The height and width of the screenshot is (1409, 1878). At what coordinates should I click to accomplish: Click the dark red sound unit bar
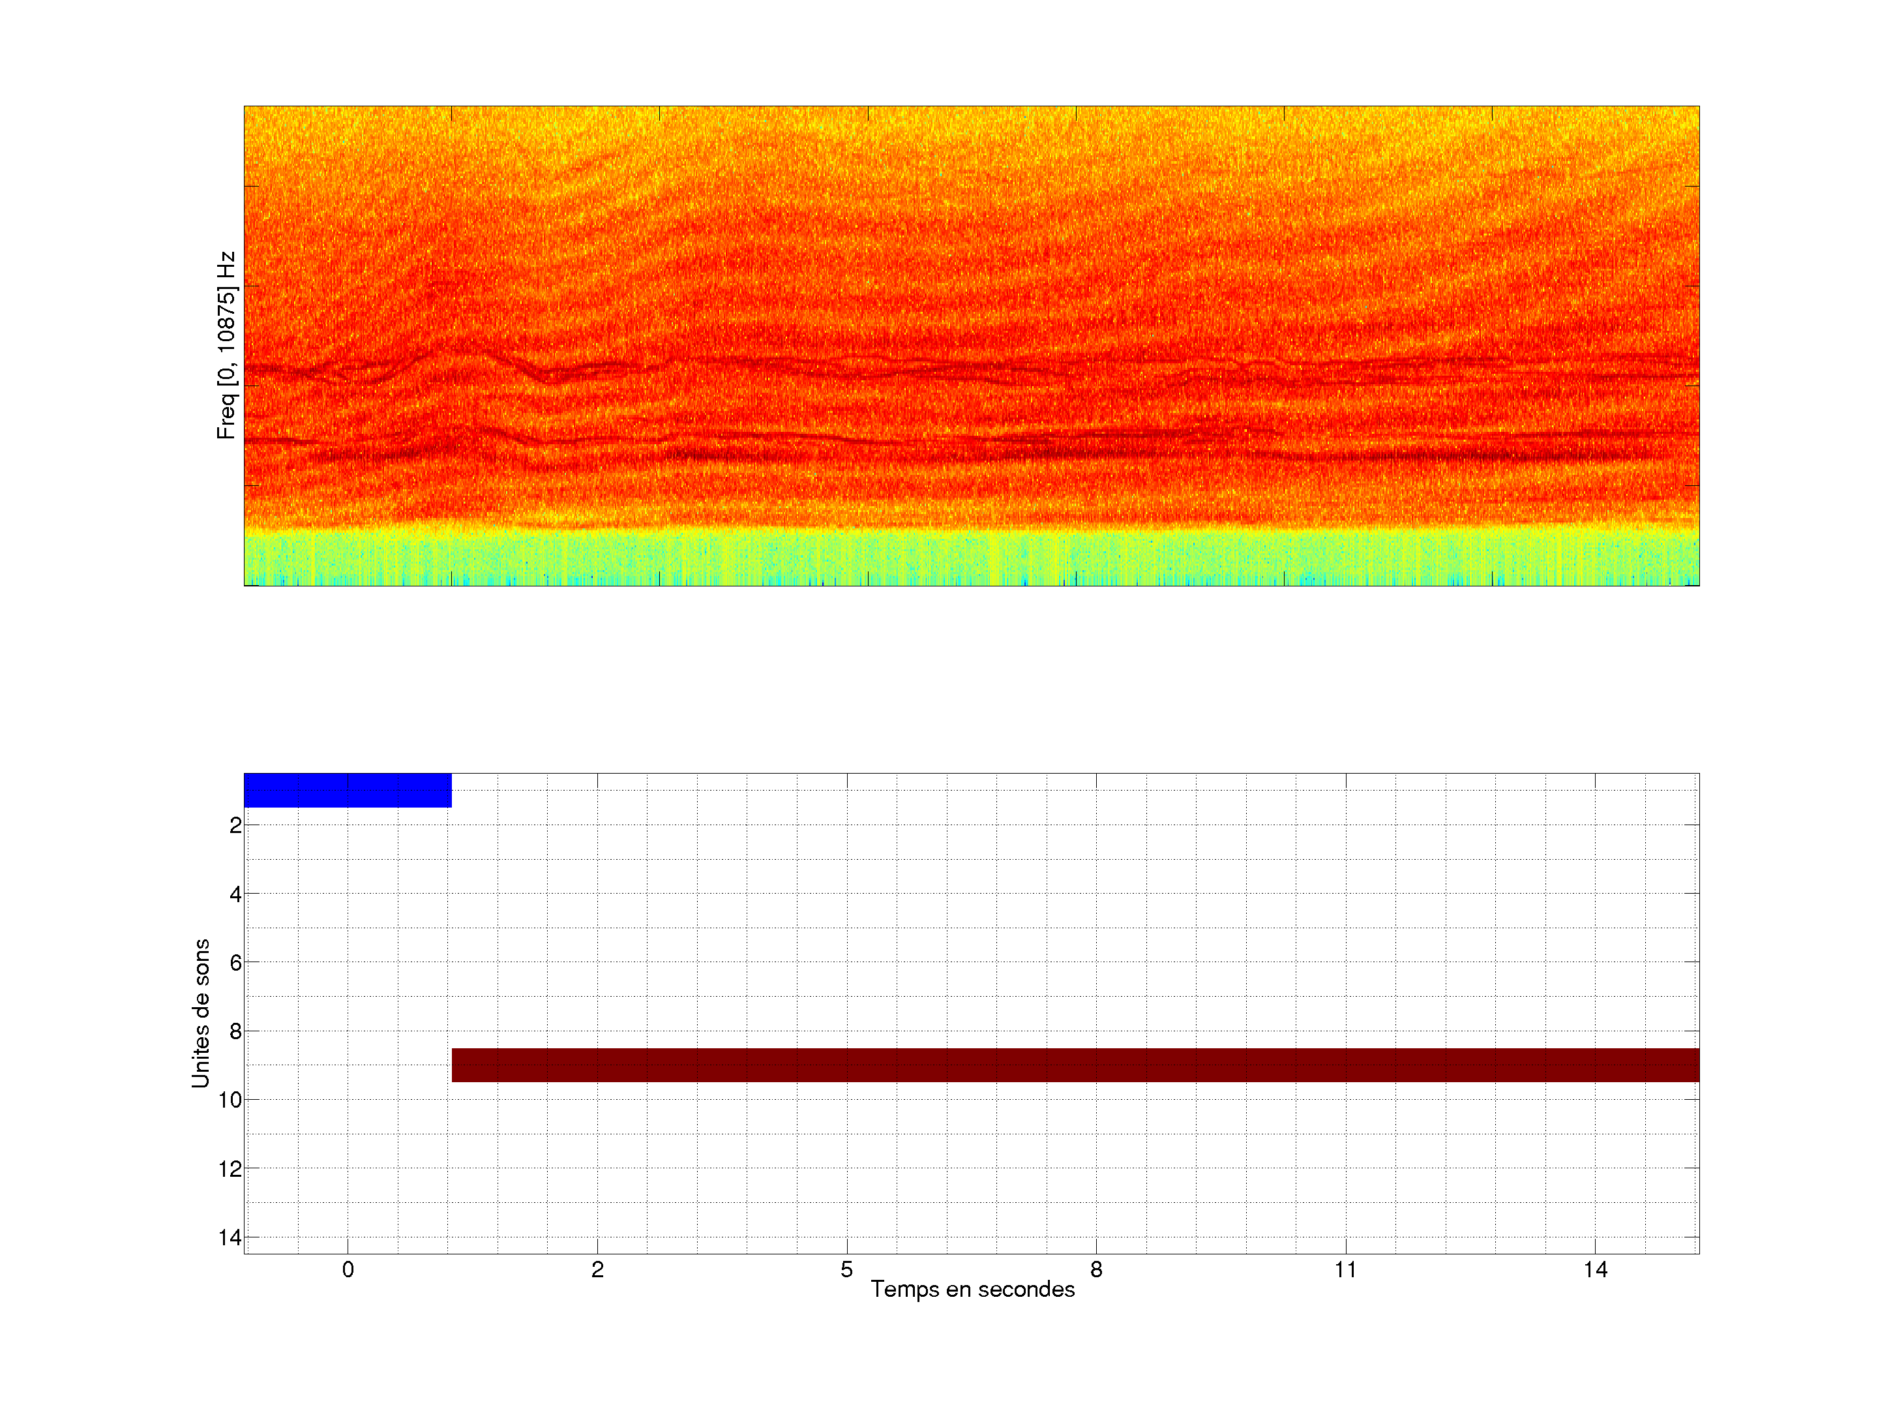coord(1075,1064)
